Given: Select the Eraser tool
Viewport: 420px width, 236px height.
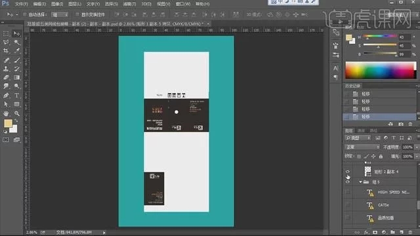Looking at the screenshot, I should click(x=6, y=77).
